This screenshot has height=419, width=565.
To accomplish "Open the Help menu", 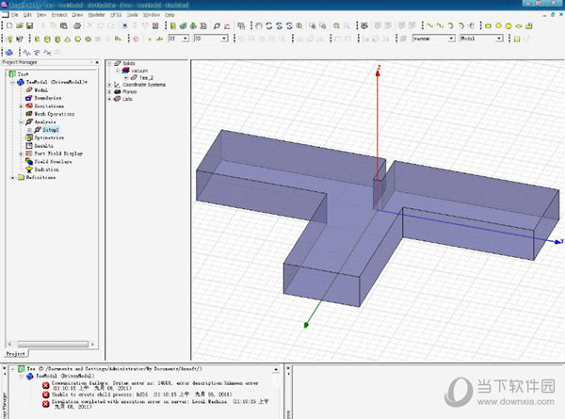I will 169,15.
